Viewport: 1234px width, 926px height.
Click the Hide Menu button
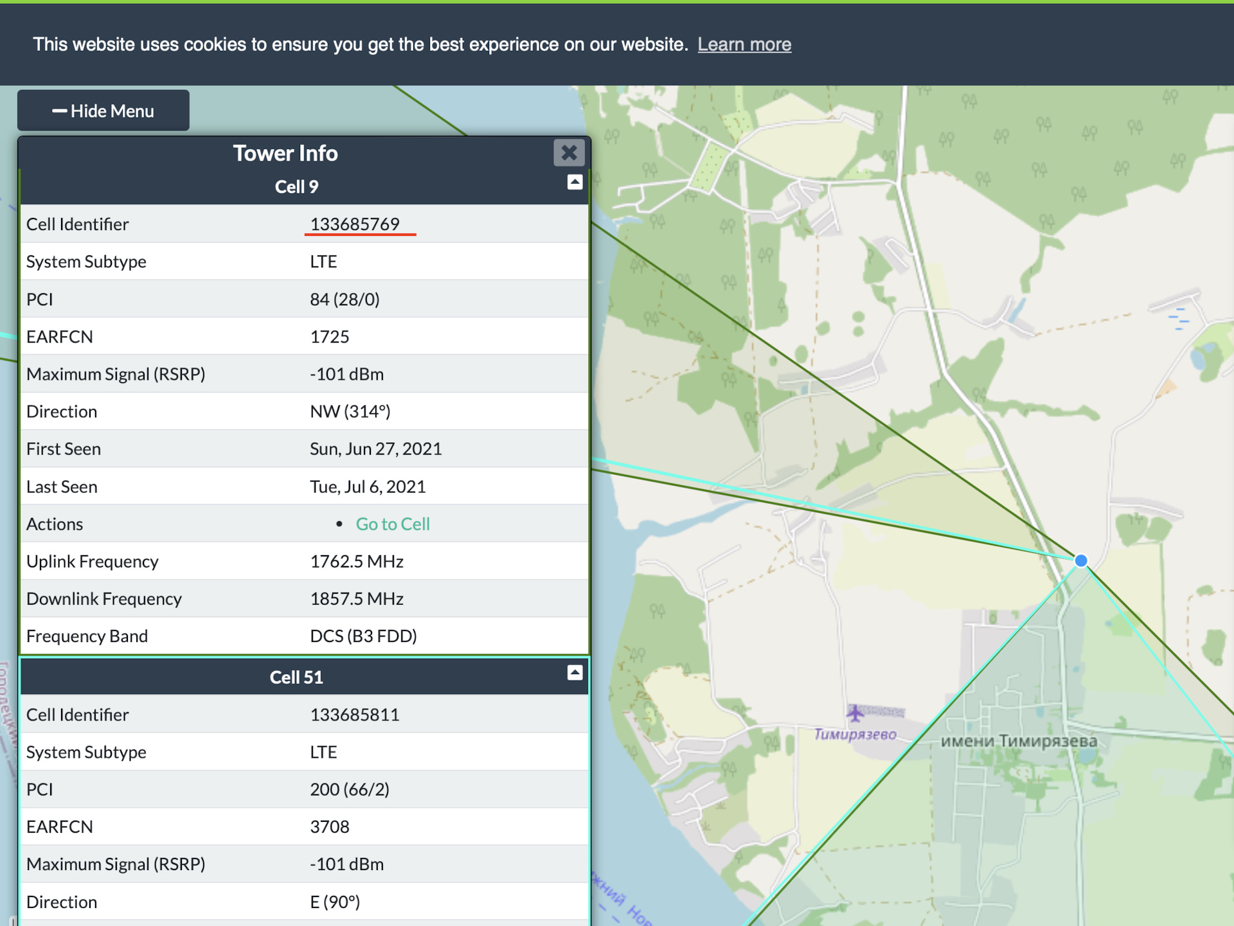(x=103, y=111)
